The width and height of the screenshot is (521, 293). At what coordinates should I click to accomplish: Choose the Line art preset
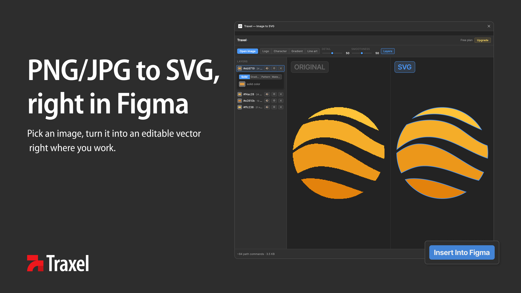coord(312,51)
